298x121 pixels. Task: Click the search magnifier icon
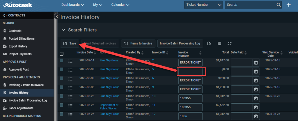tap(279, 5)
